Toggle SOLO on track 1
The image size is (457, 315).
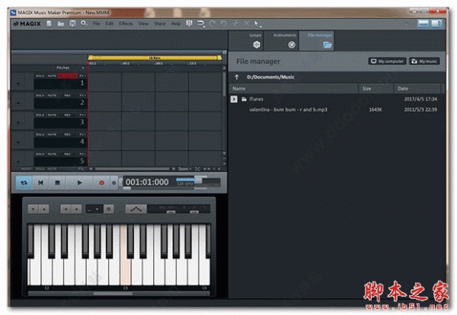pos(40,76)
